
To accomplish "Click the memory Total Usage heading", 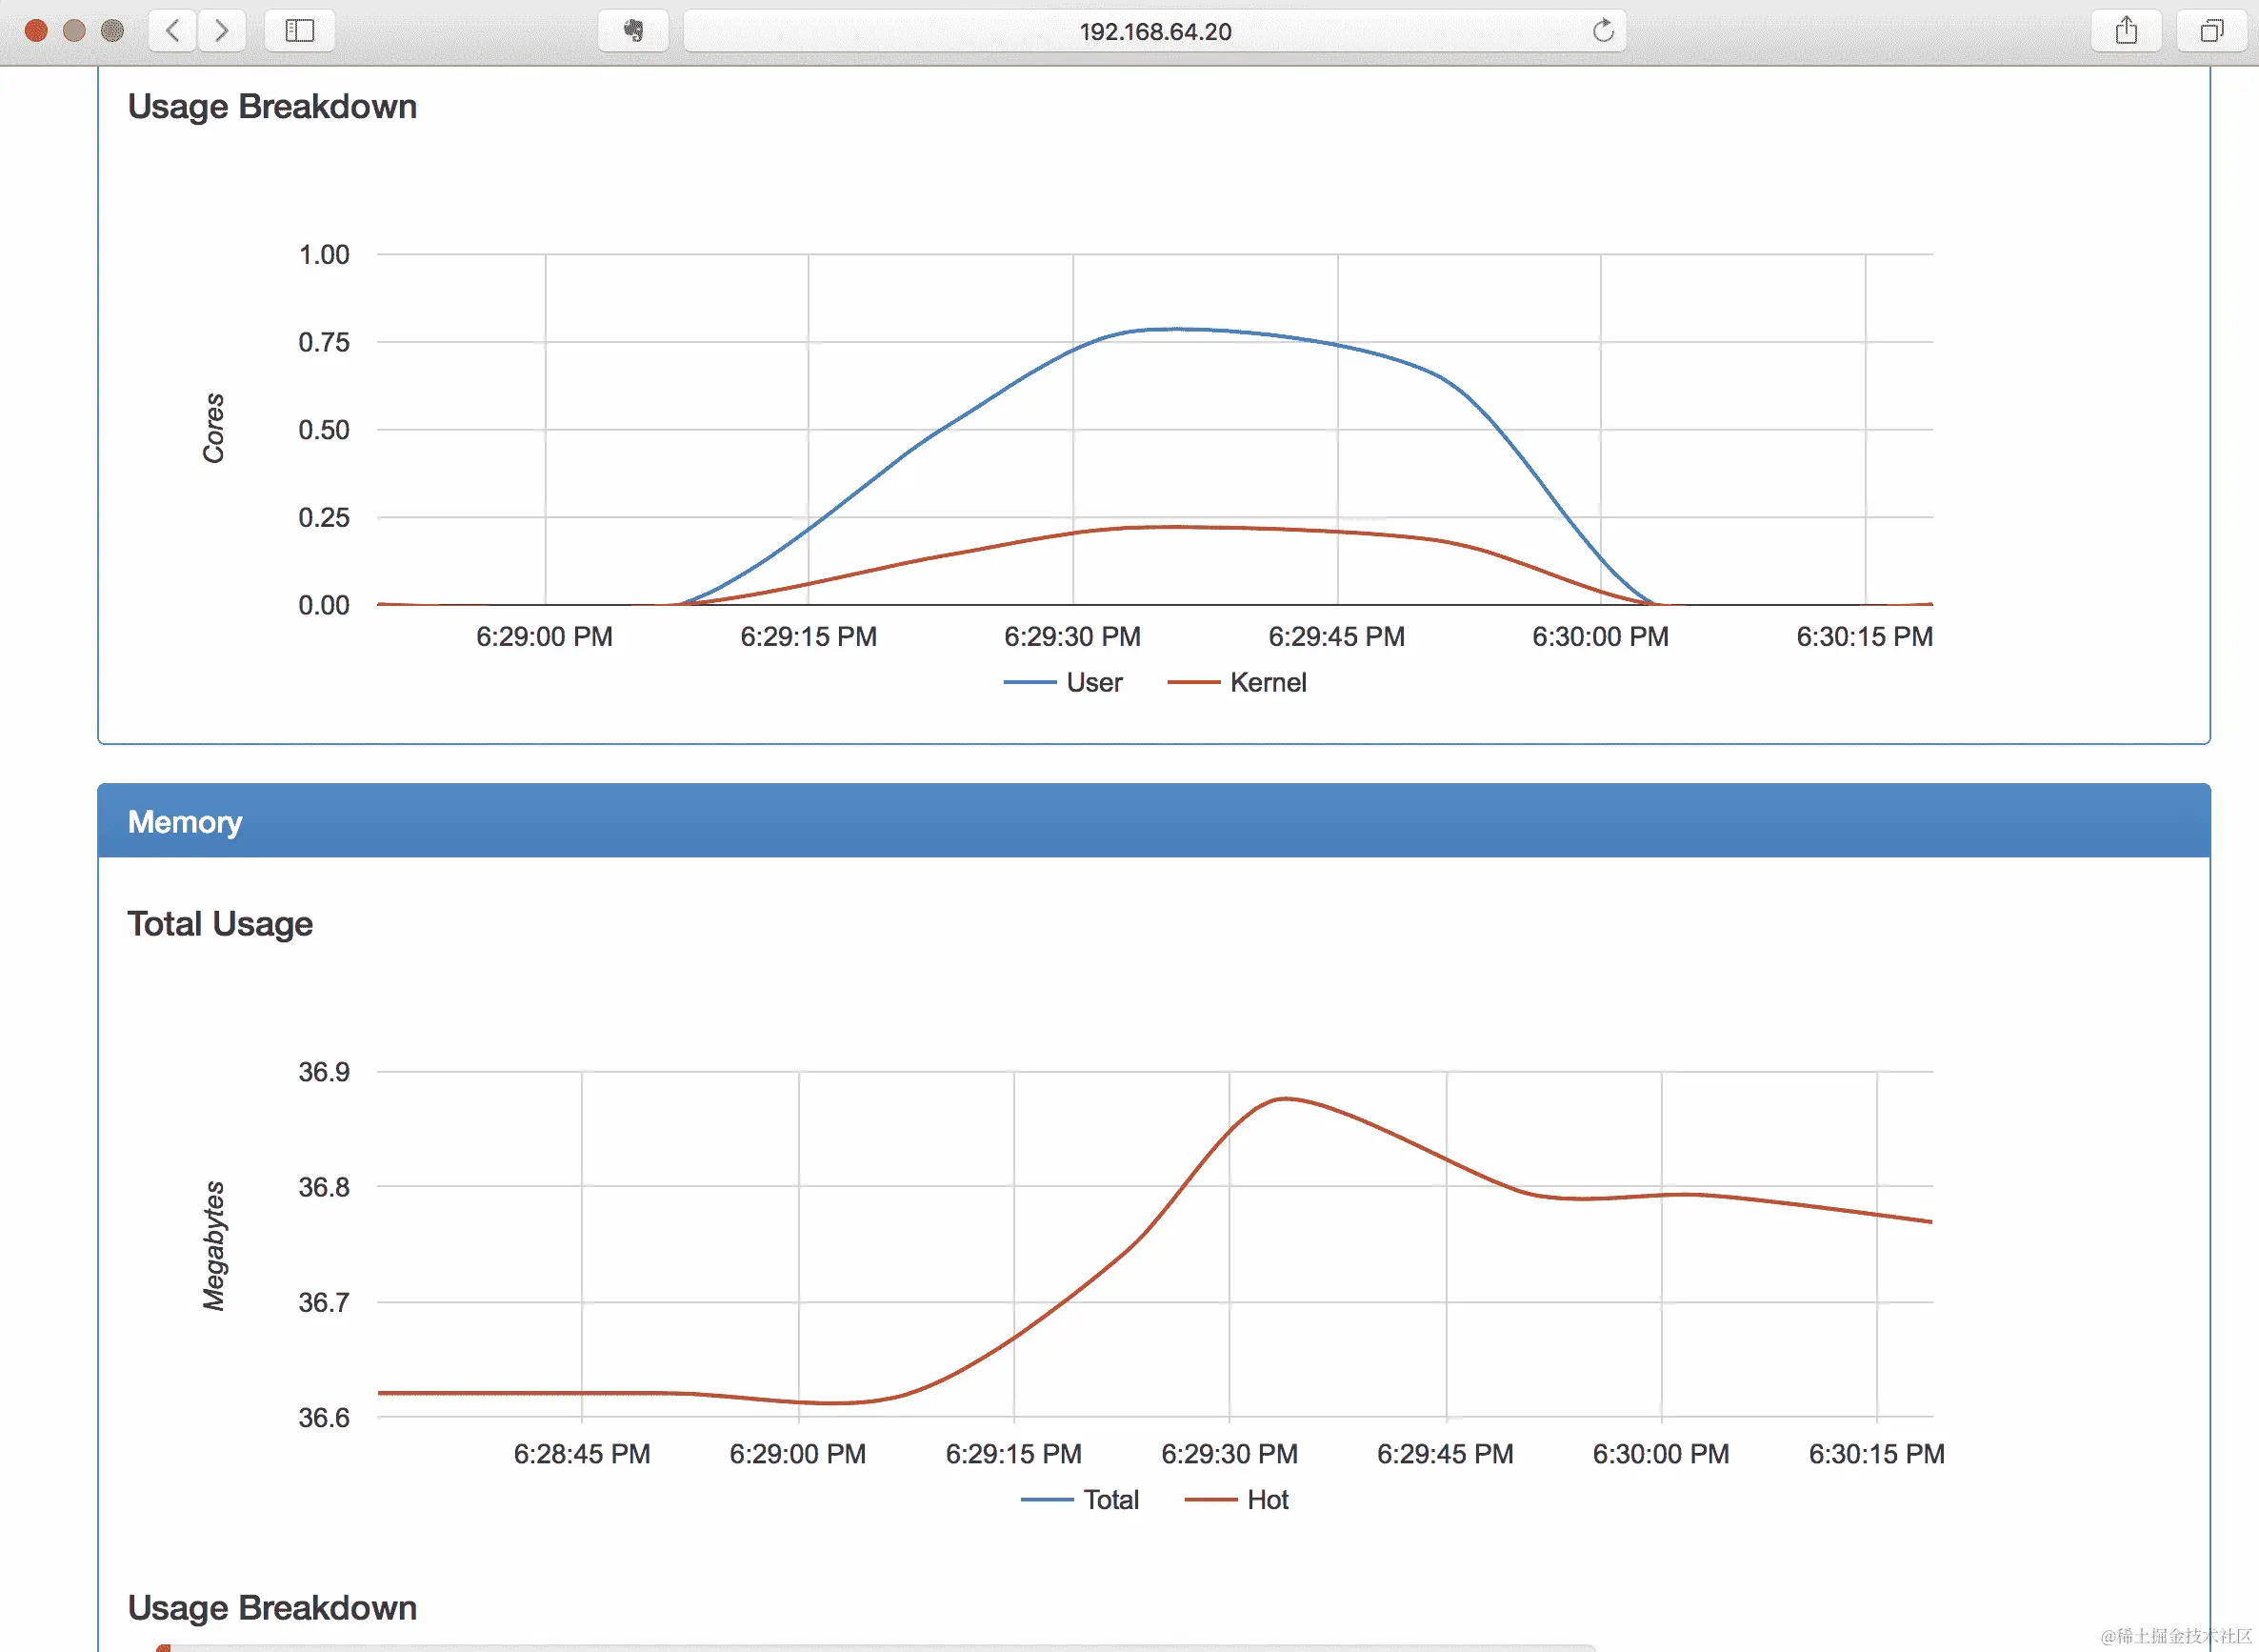I will (x=220, y=924).
